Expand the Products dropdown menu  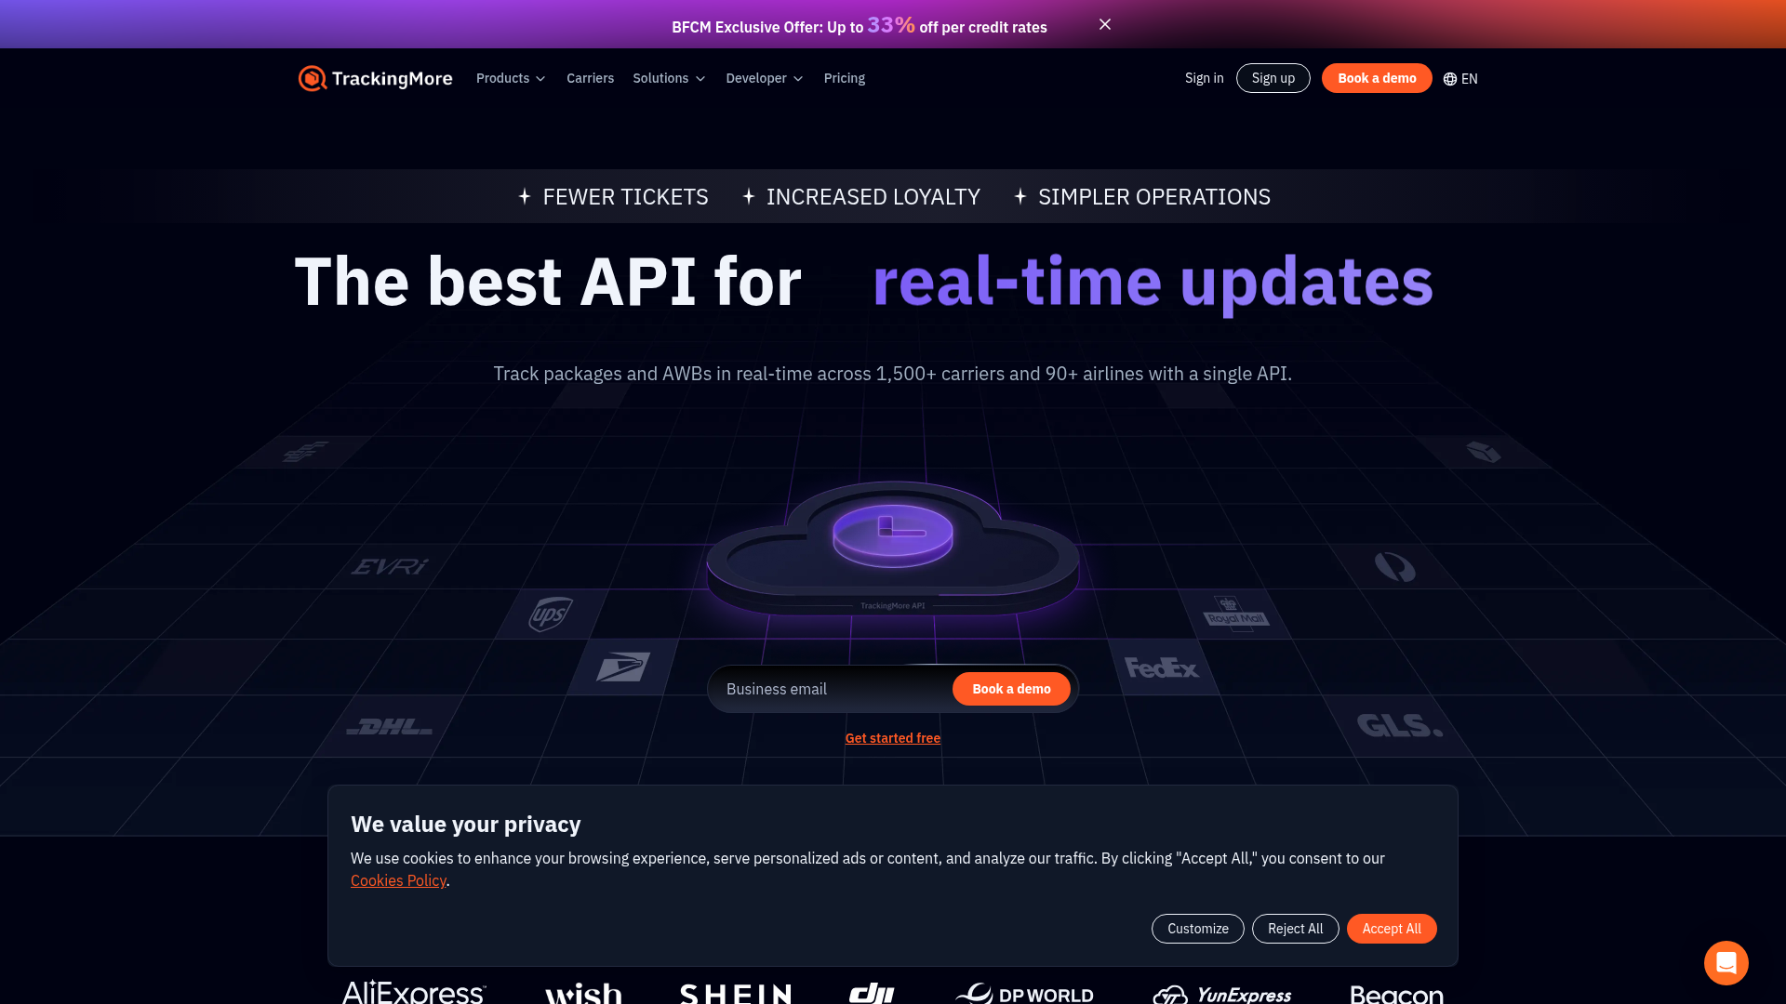[x=510, y=78]
